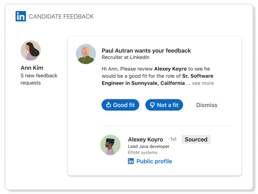Expand the message with "see more"
Viewport: 258px width, 194px height.
(x=203, y=83)
